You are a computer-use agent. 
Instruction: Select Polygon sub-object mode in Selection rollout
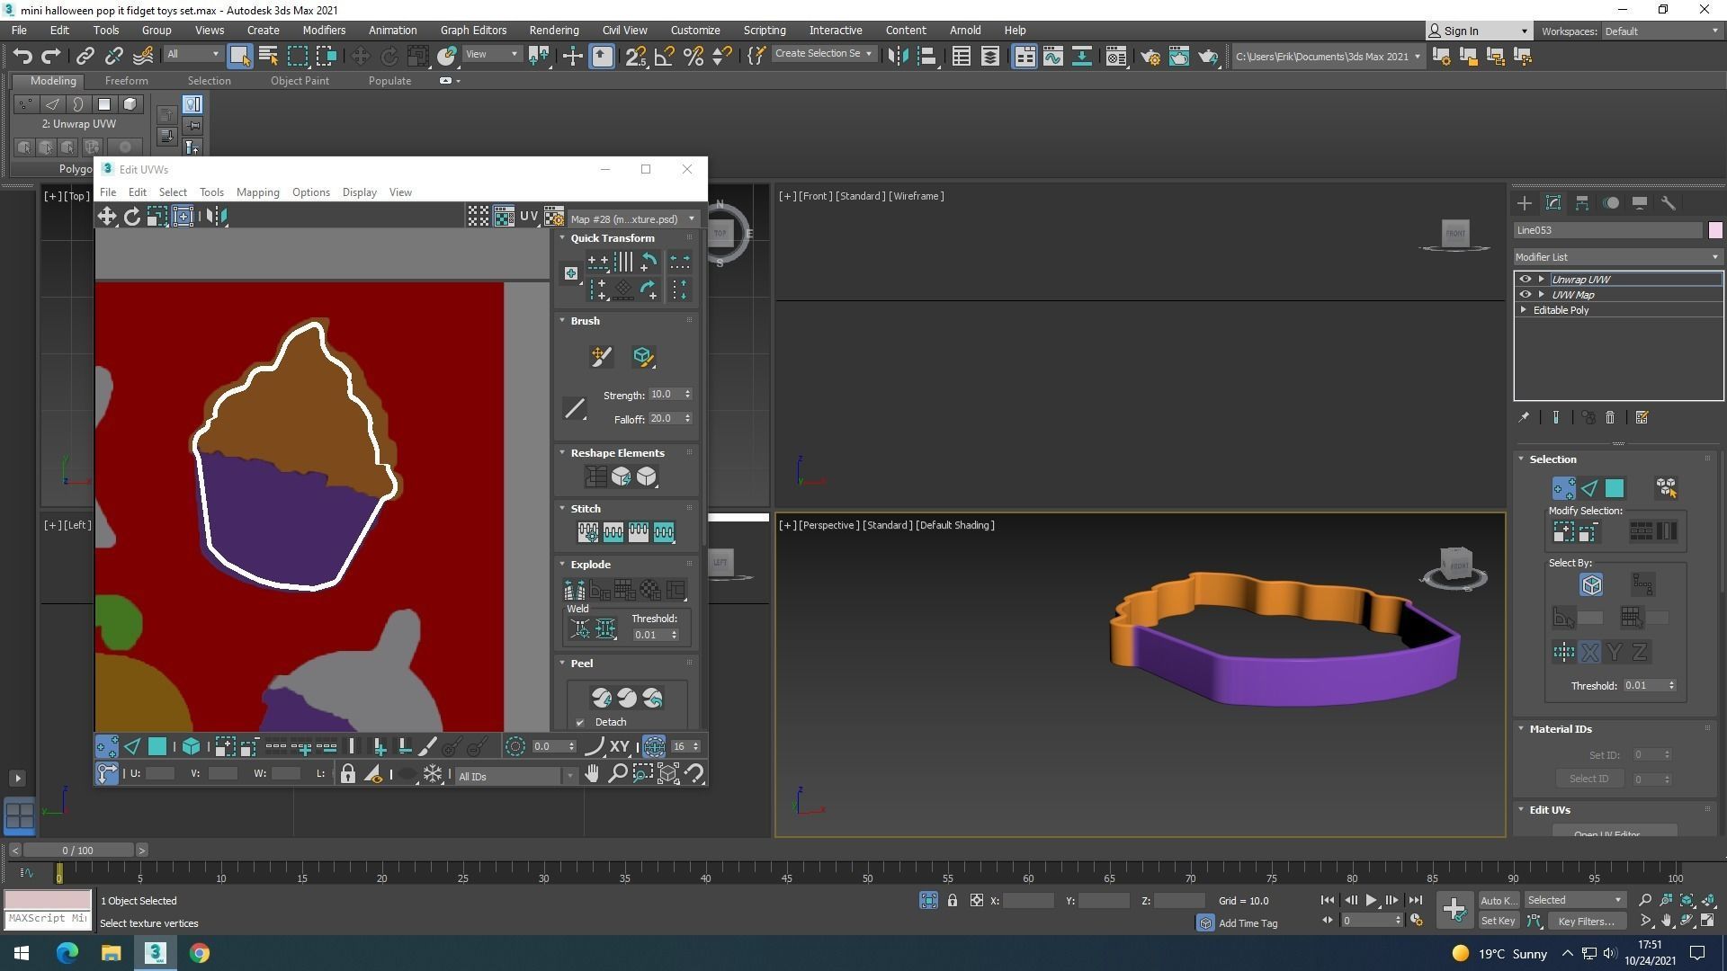pyautogui.click(x=1615, y=488)
